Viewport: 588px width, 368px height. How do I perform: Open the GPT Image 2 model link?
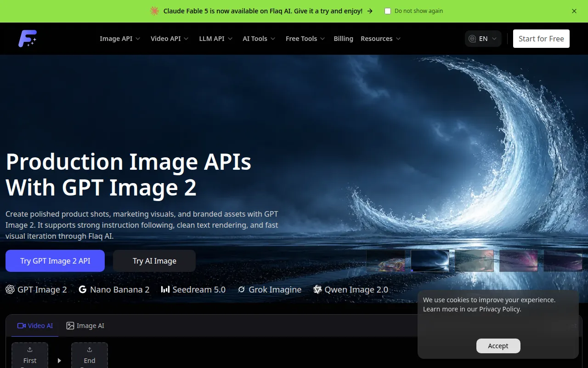pos(36,289)
